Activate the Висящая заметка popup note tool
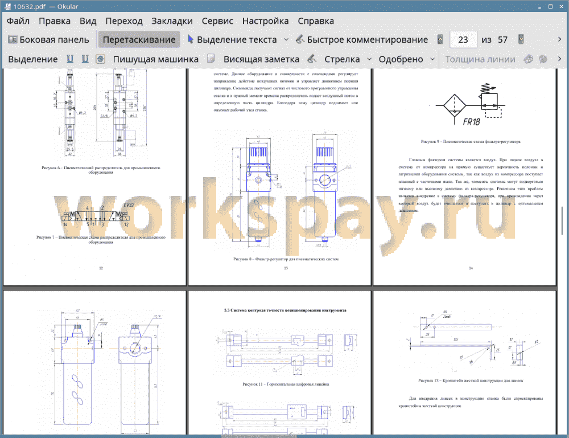 261,59
